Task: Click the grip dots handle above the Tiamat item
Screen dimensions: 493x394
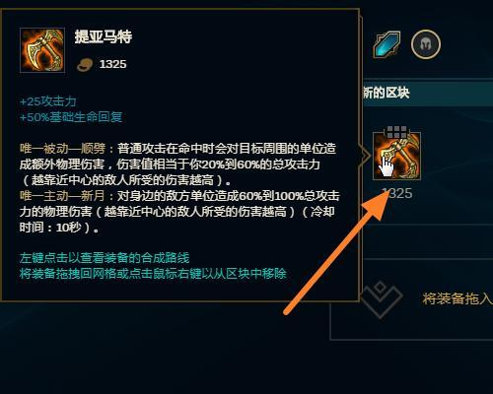Action: point(396,132)
